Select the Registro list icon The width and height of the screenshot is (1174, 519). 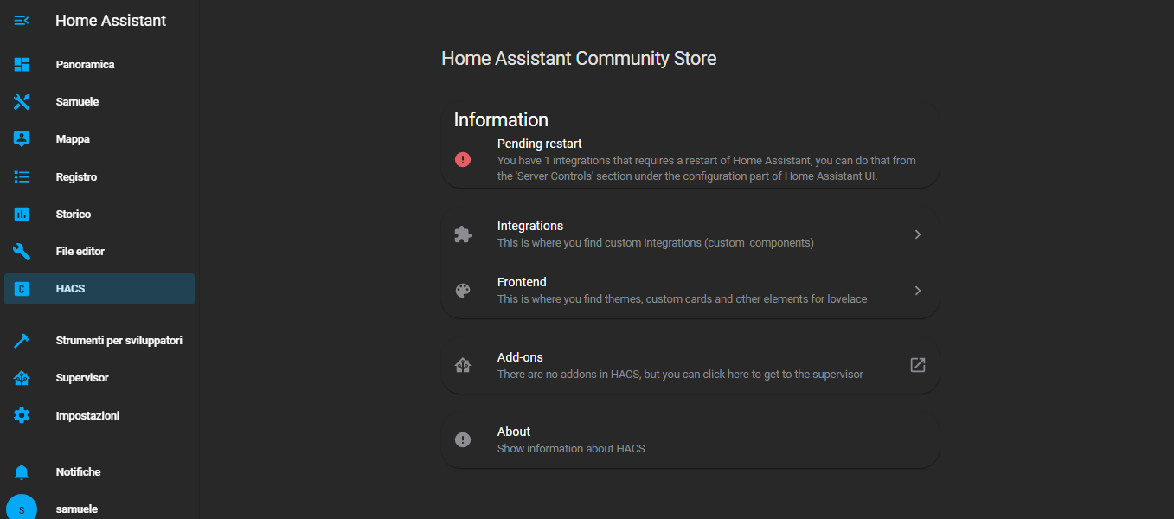[x=22, y=176]
